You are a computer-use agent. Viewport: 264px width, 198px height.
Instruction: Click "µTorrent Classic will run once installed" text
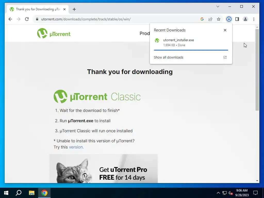coord(96,131)
